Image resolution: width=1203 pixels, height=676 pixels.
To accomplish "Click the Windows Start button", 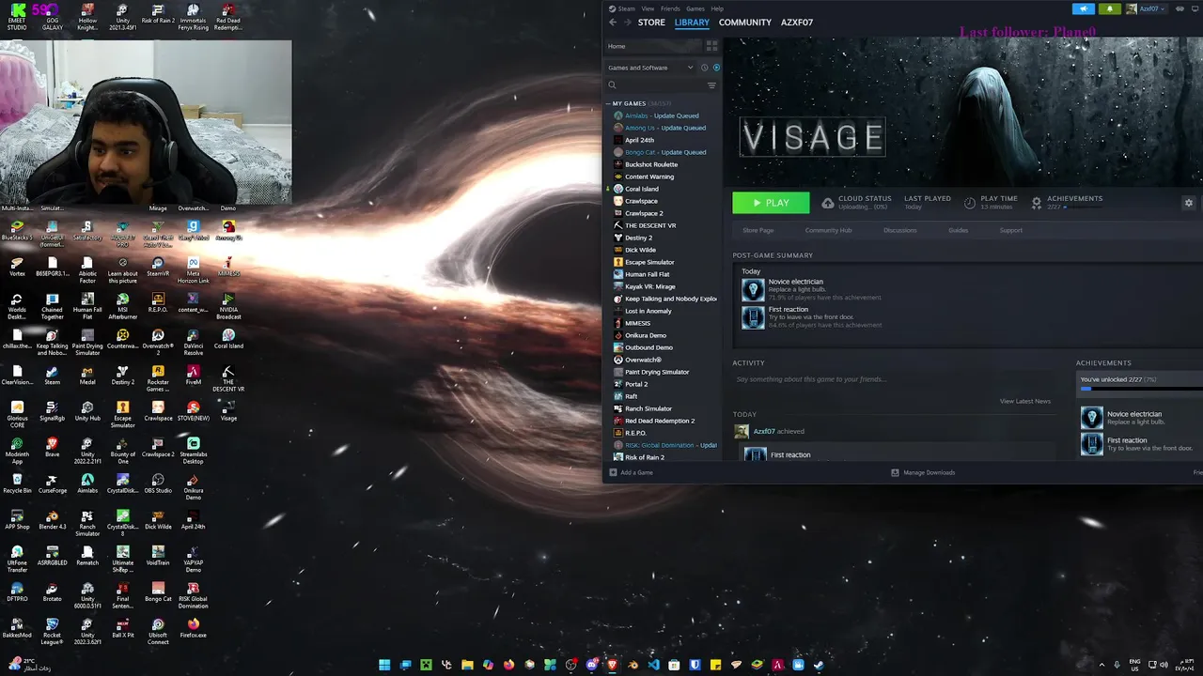I will (384, 665).
